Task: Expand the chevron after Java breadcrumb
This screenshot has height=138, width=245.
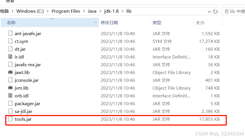Action: [100, 11]
